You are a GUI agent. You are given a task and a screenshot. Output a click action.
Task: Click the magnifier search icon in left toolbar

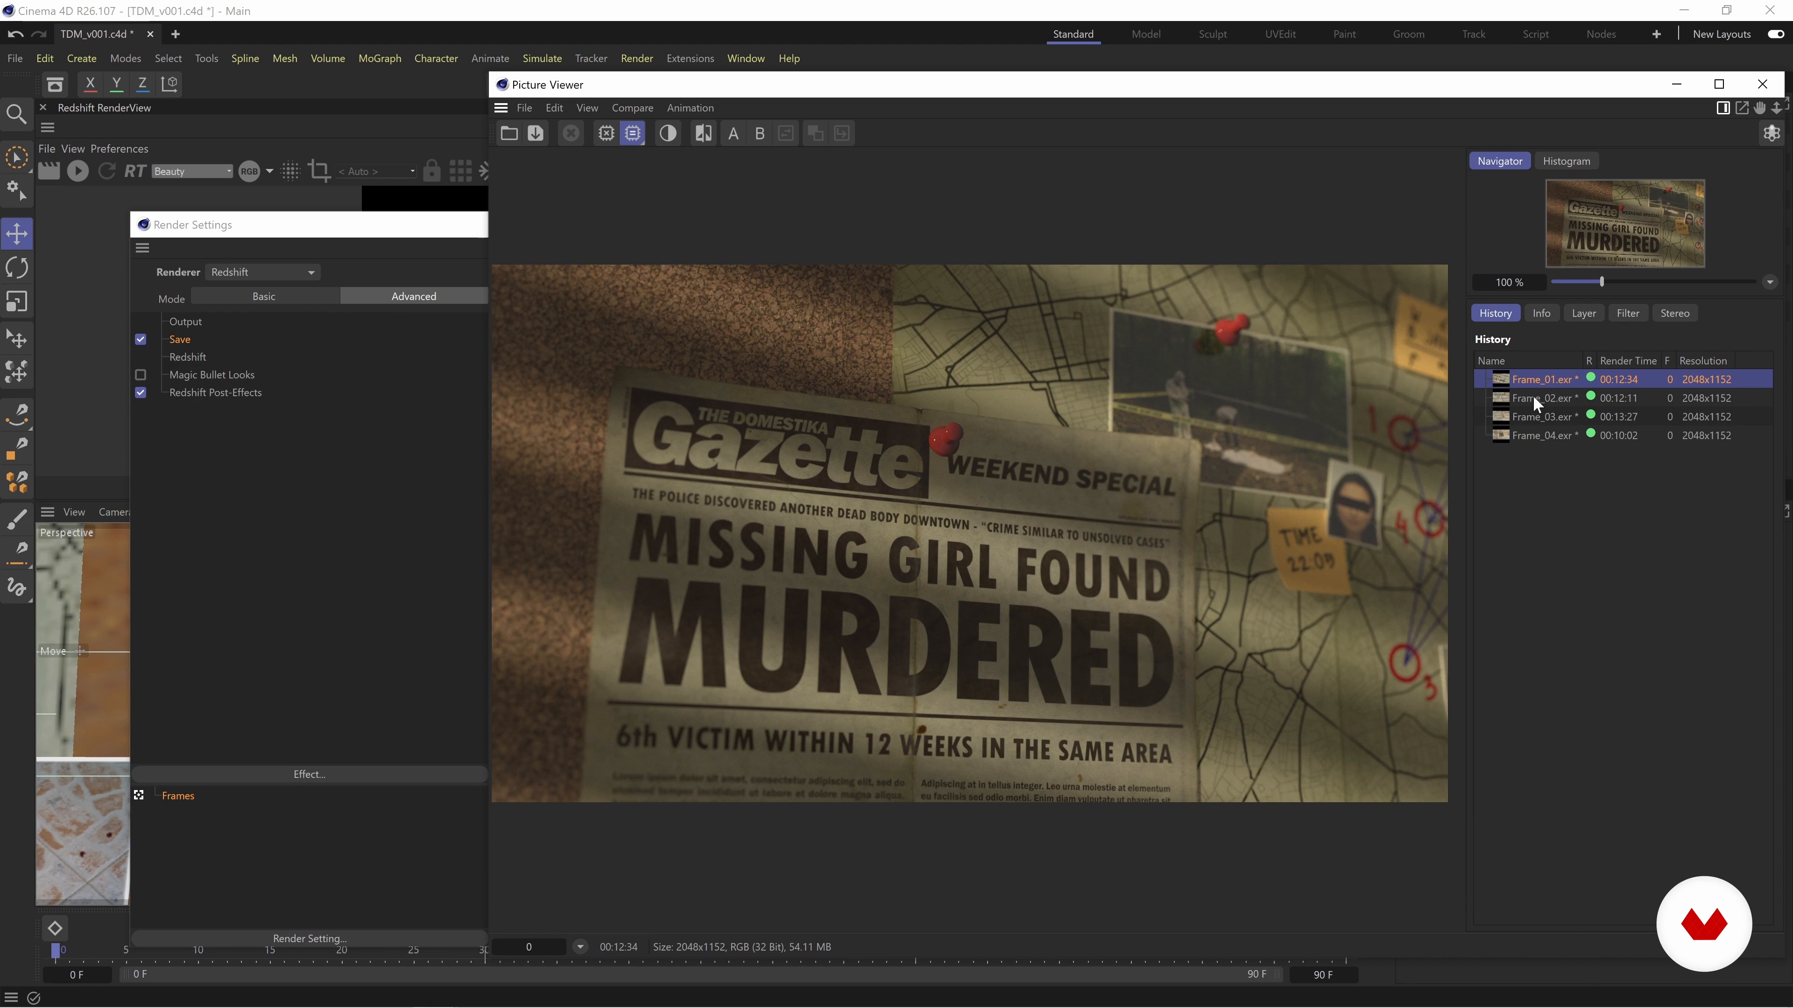tap(17, 115)
